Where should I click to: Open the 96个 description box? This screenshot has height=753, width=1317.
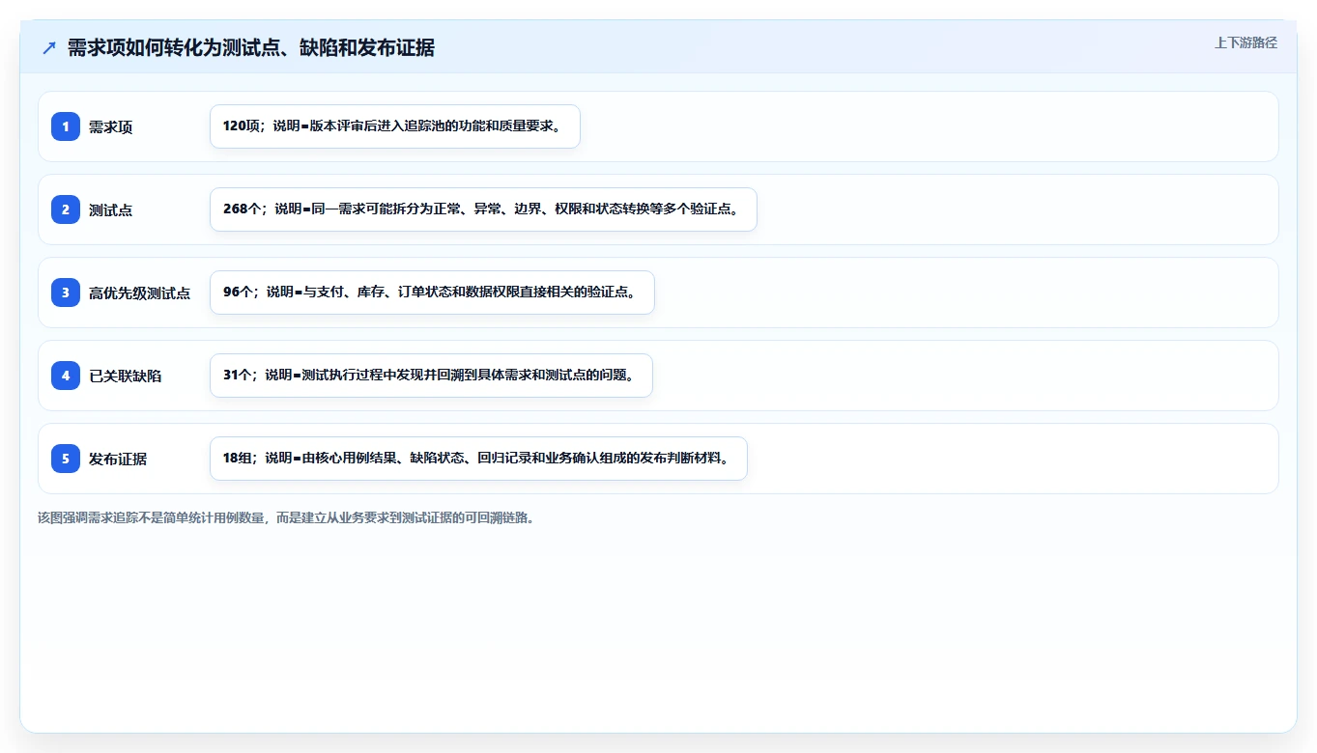tap(432, 293)
